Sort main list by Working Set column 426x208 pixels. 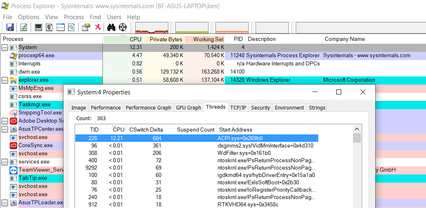204,39
